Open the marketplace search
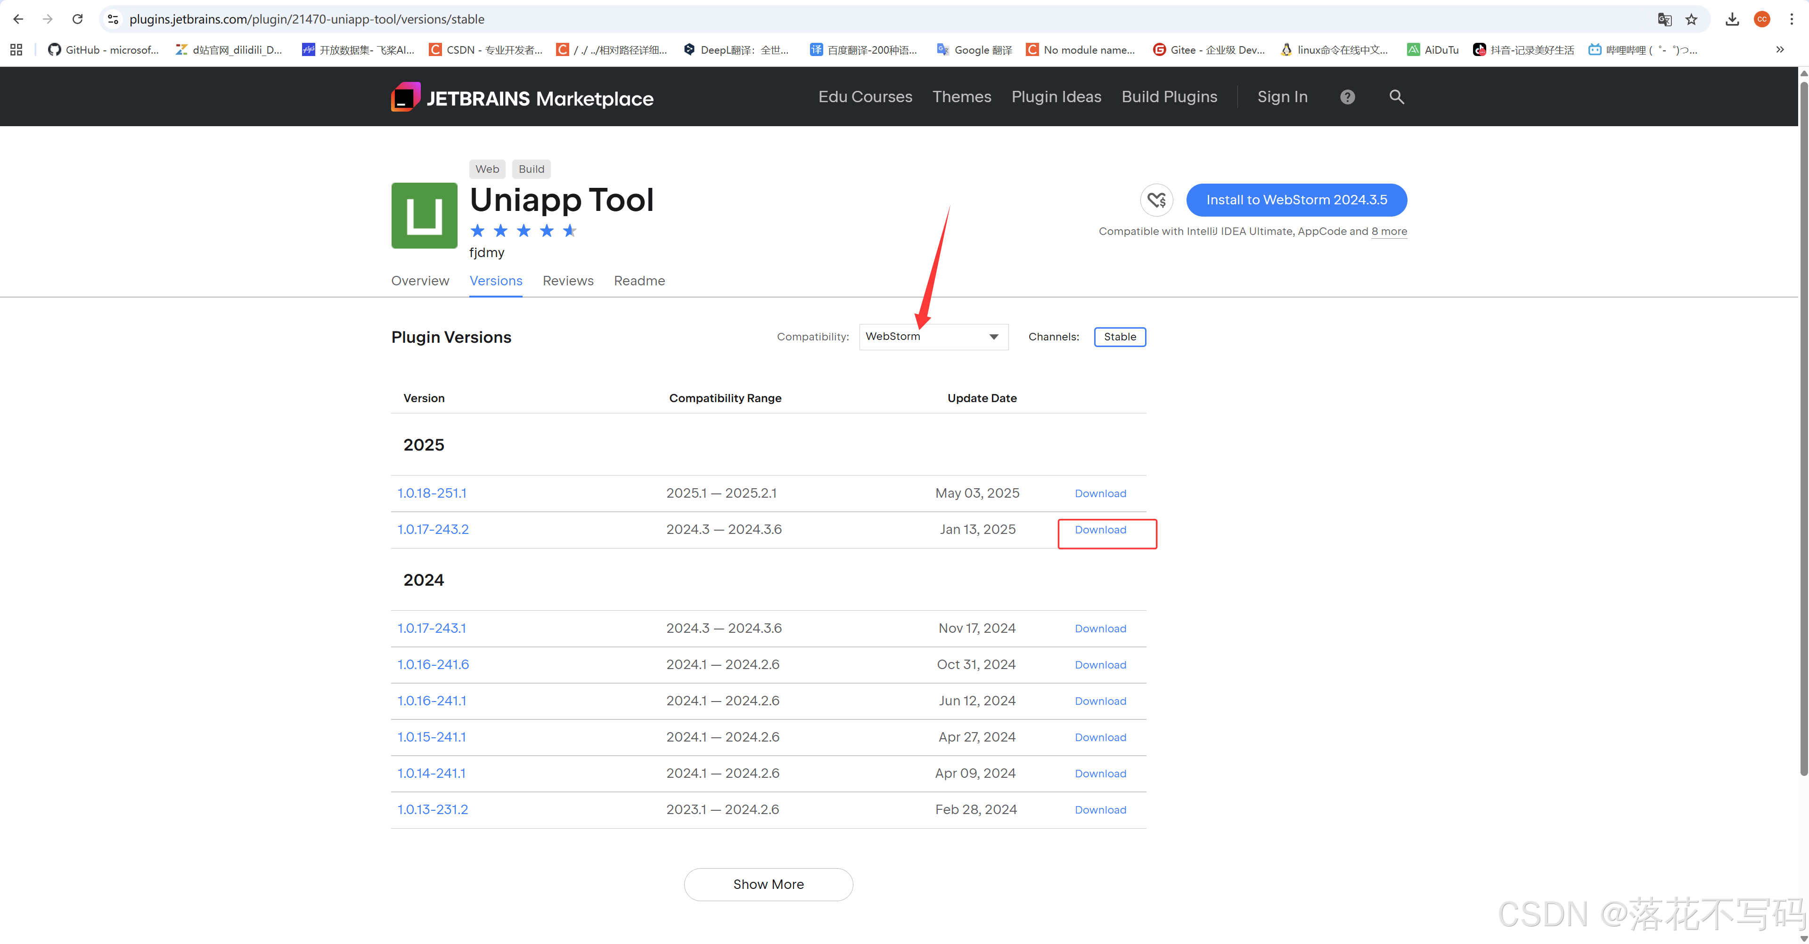This screenshot has height=944, width=1809. click(1396, 96)
